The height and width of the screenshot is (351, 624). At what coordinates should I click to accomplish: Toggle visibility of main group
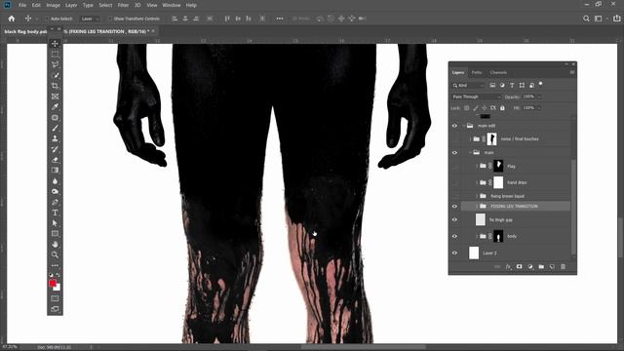tap(455, 153)
